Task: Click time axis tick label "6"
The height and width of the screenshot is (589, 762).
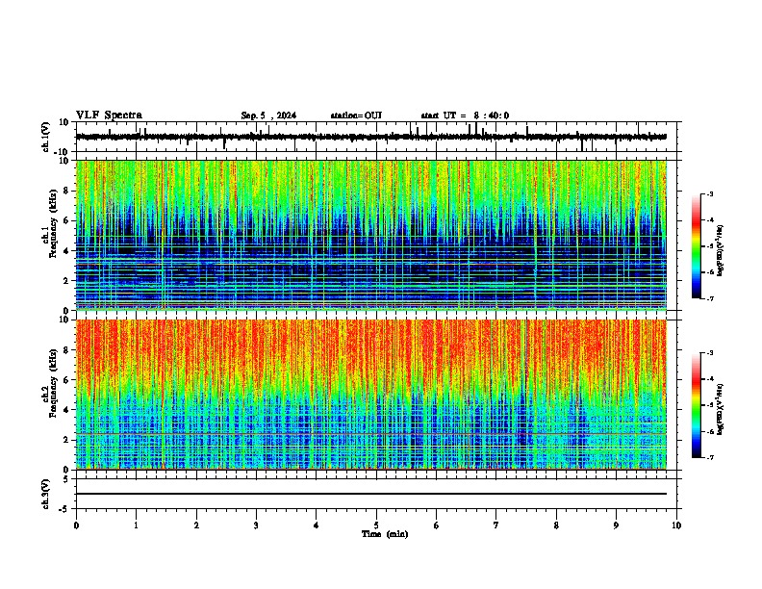Action: 437,525
